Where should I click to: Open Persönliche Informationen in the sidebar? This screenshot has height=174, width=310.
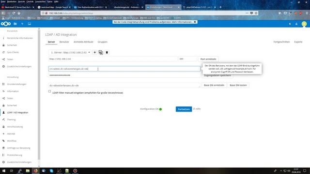pos(20,38)
